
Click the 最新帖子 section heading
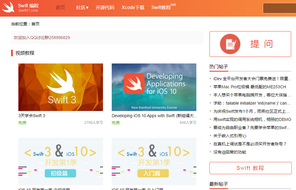(218, 184)
